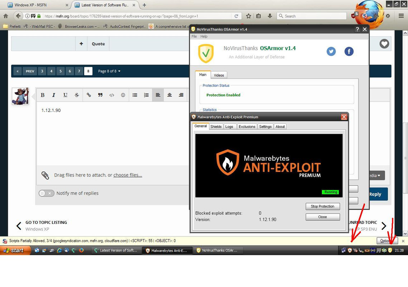Click the heart reaction icon on the post
Viewport: 408px width, 287px height.
point(384,43)
